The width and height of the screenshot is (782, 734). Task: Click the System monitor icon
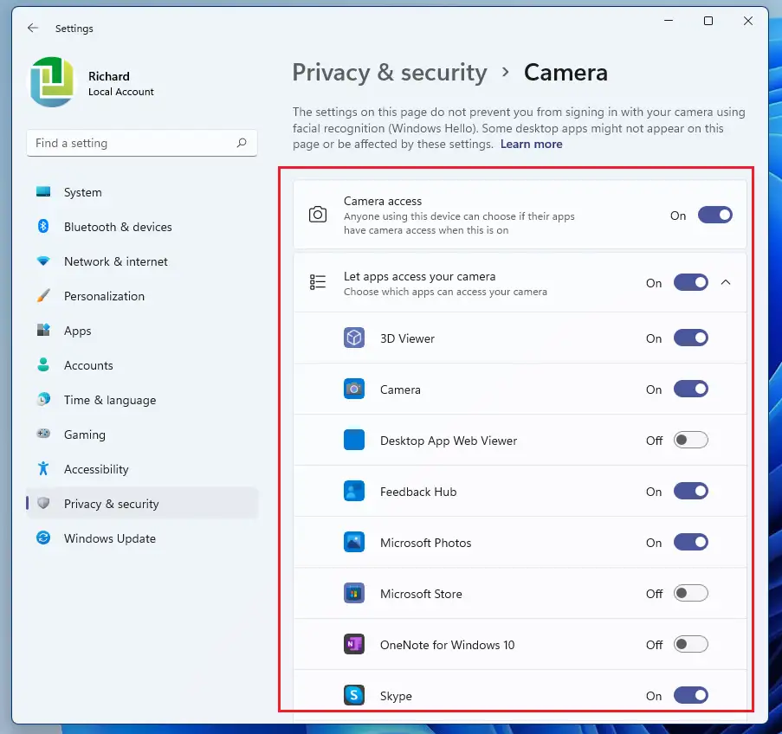point(43,192)
